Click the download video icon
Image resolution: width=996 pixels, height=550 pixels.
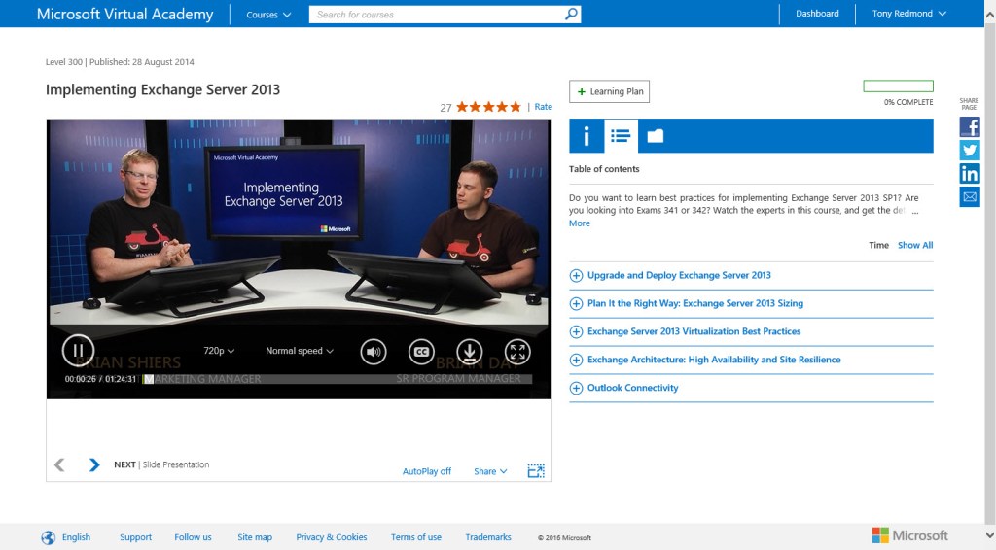click(x=469, y=352)
